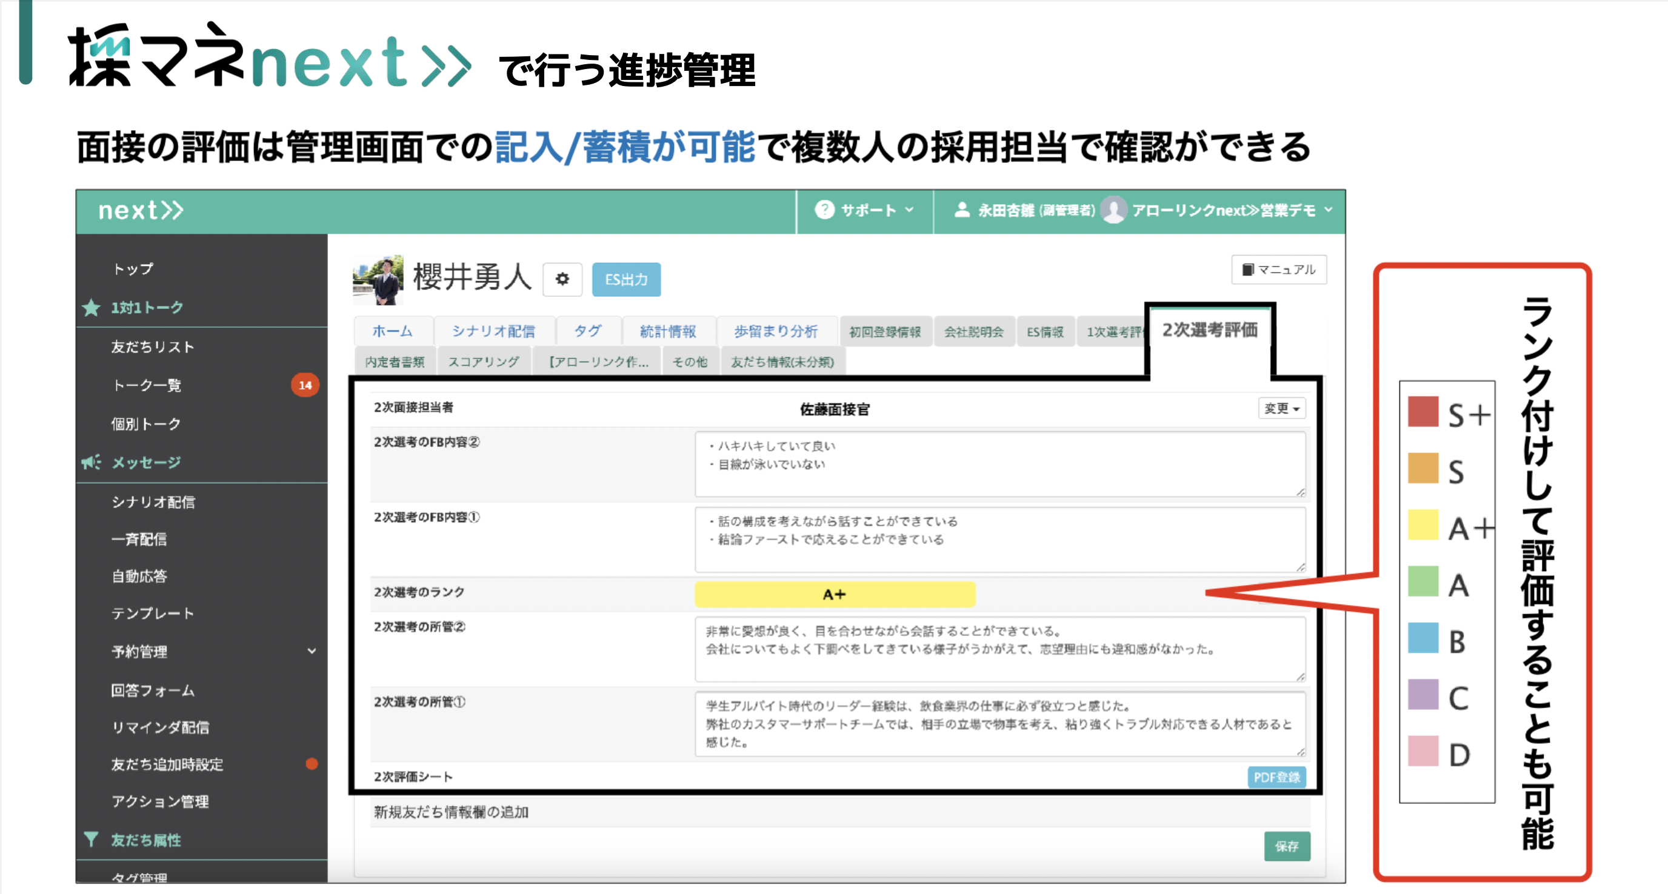
Task: Click the next>> logo in the header
Action: tap(141, 210)
